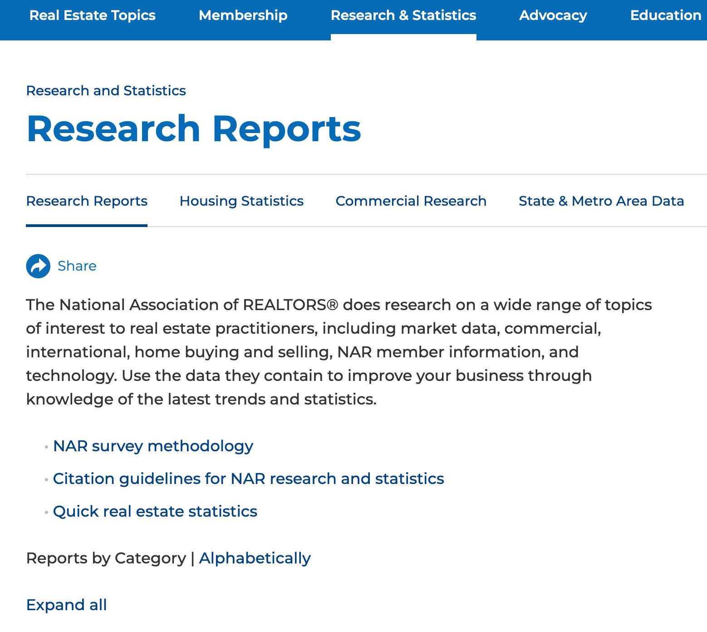Switch to the Housing Statistics tab
This screenshot has height=632, width=707.
click(x=241, y=201)
